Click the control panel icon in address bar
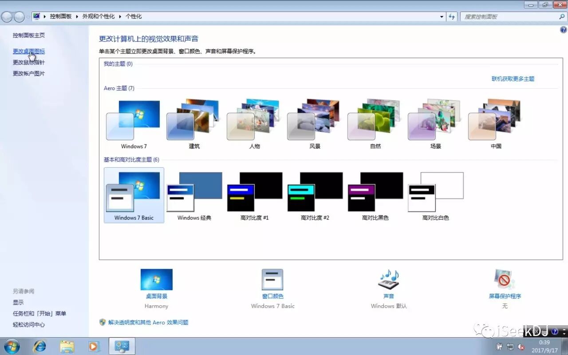Image resolution: width=568 pixels, height=355 pixels. click(36, 16)
